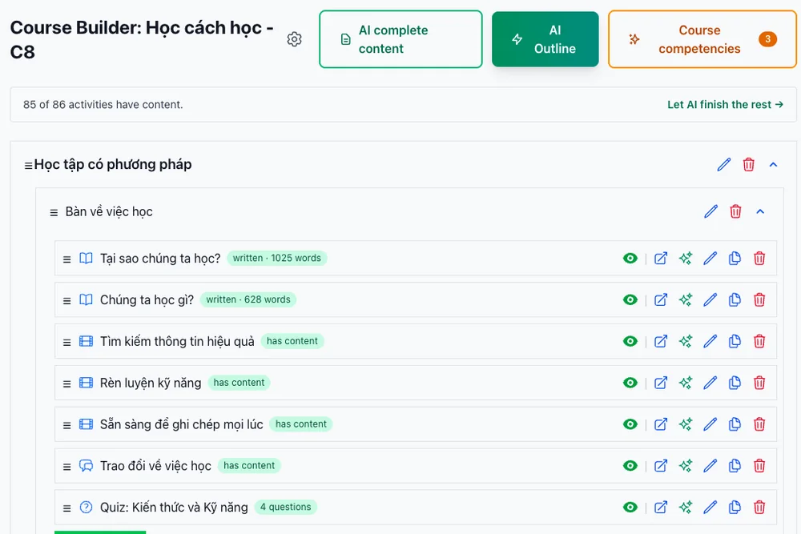The width and height of the screenshot is (801, 534).
Task: Click the written · 1025 words badge
Action: [277, 259]
